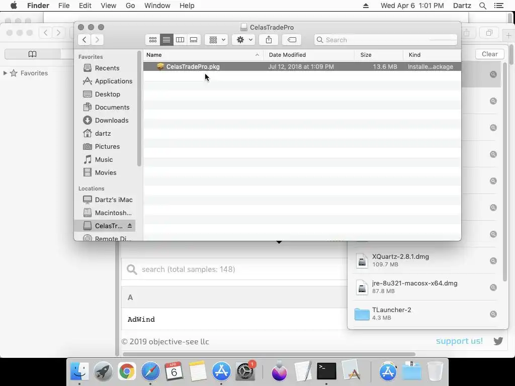515x386 pixels.
Task: Open Pictures in sidebar
Action: coord(108,146)
